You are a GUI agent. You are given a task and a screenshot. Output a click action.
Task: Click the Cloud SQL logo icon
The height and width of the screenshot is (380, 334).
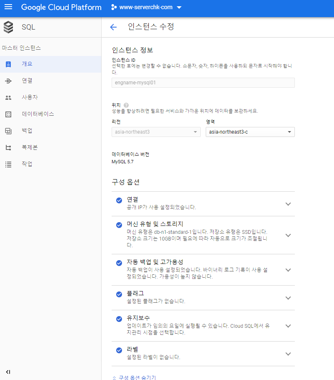[8, 27]
